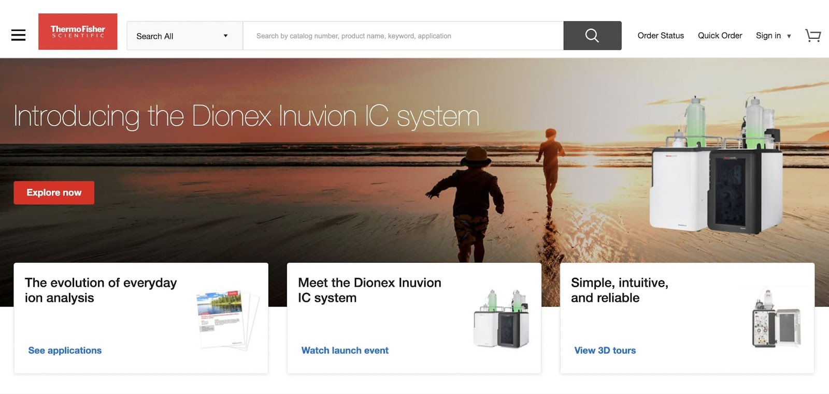Open the hamburger navigation menu
829x394 pixels.
tap(19, 35)
